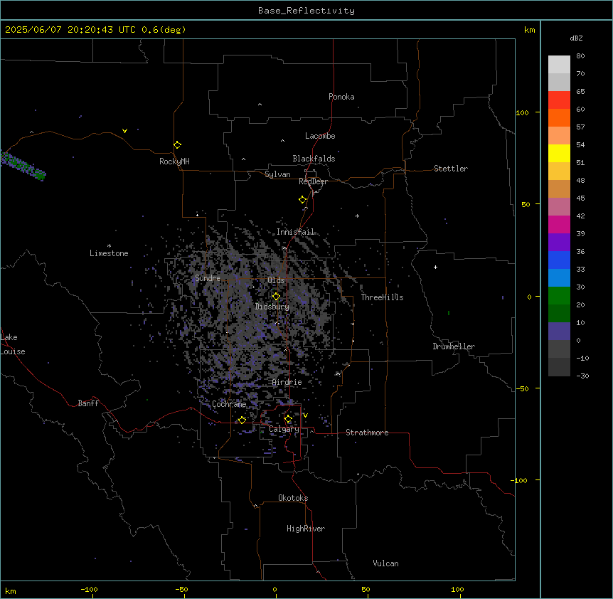Click the green radar echo streak at left edge
613x599 pixels.
(23, 166)
